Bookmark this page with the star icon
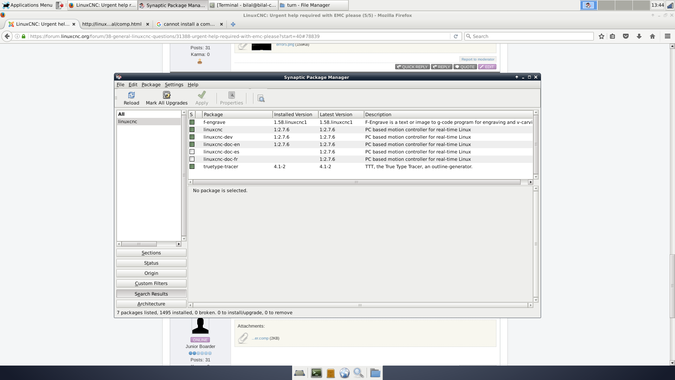 [602, 36]
